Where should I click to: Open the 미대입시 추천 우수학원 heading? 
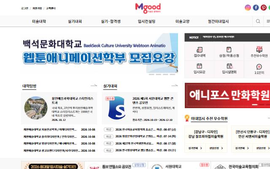pos(209,119)
